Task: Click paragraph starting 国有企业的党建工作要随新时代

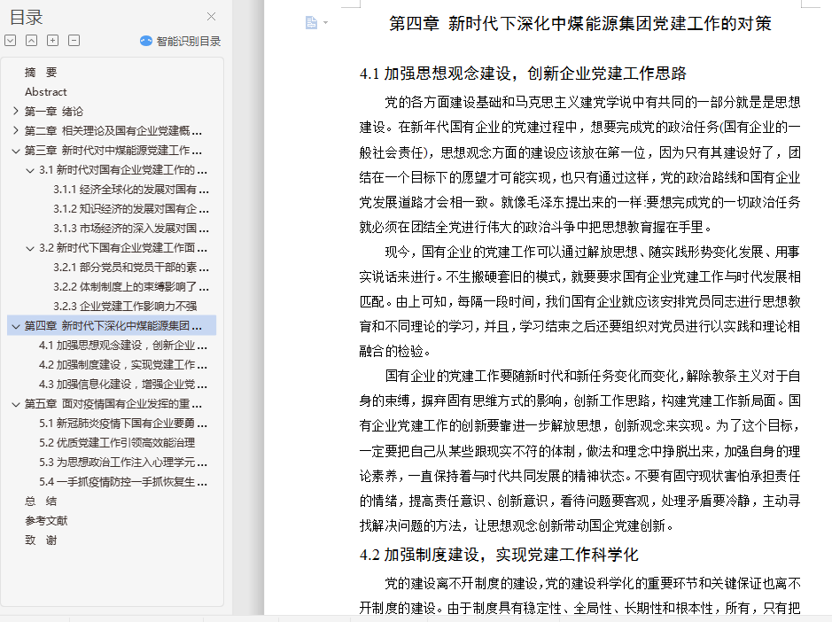Action: (580, 451)
